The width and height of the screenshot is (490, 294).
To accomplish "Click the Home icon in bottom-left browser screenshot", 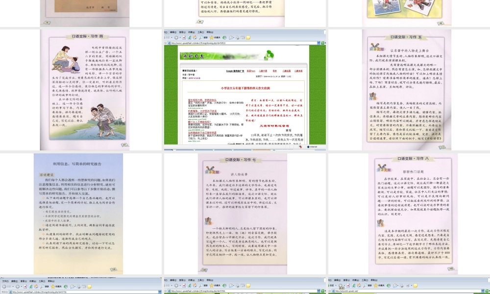I will (x=36, y=286).
